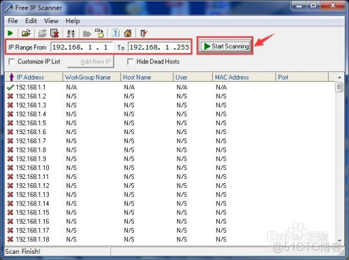Click the exit door toolbar icon
Viewport: 349px width, 260px height.
pos(144,34)
